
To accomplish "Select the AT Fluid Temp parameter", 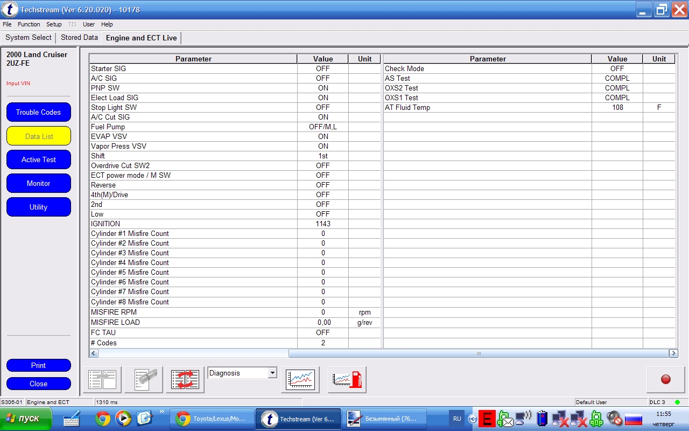I will (x=529, y=107).
